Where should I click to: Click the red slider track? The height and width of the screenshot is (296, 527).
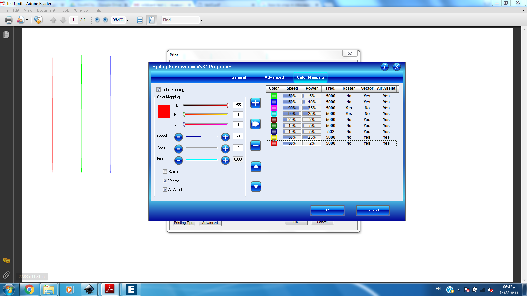(206, 105)
